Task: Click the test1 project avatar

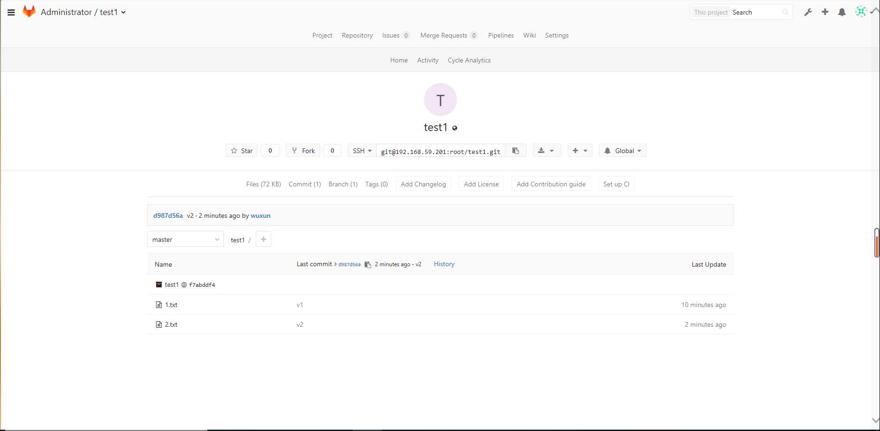Action: click(440, 100)
